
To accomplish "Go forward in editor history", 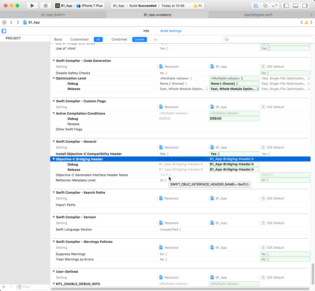I will (18, 22).
